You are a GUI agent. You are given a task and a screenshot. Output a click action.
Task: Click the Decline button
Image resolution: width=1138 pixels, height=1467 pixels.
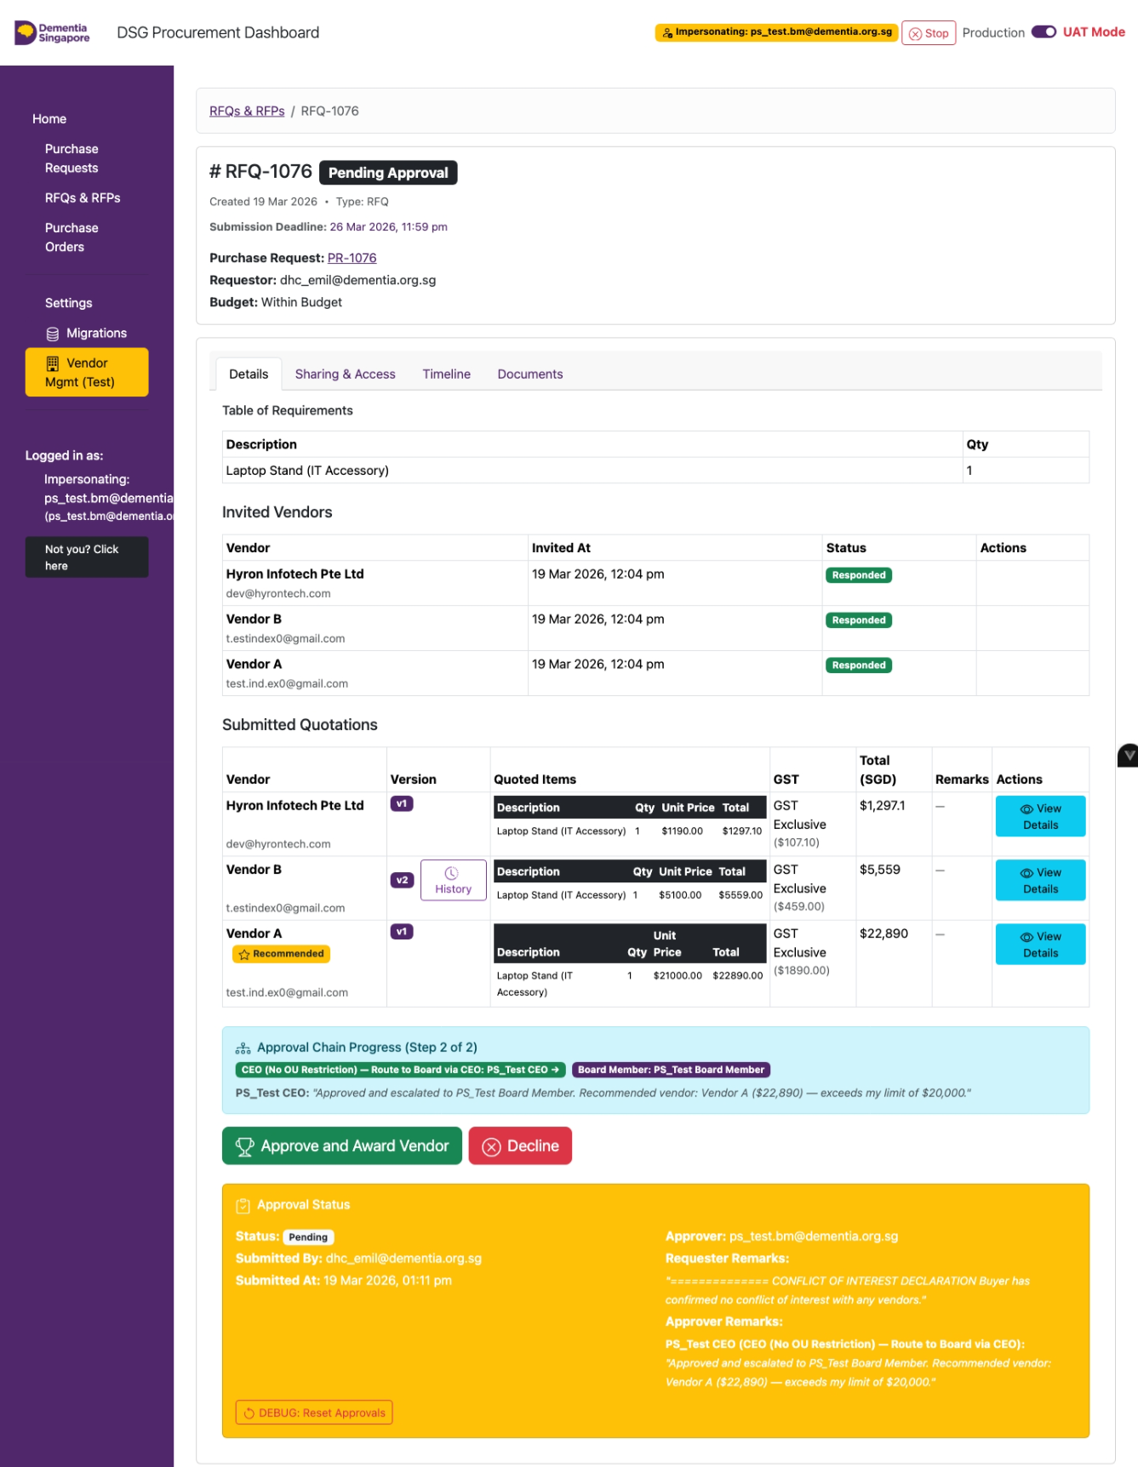[520, 1147]
